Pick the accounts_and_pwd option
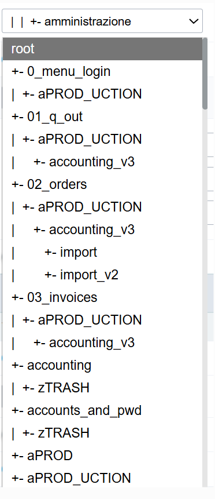 [102, 410]
